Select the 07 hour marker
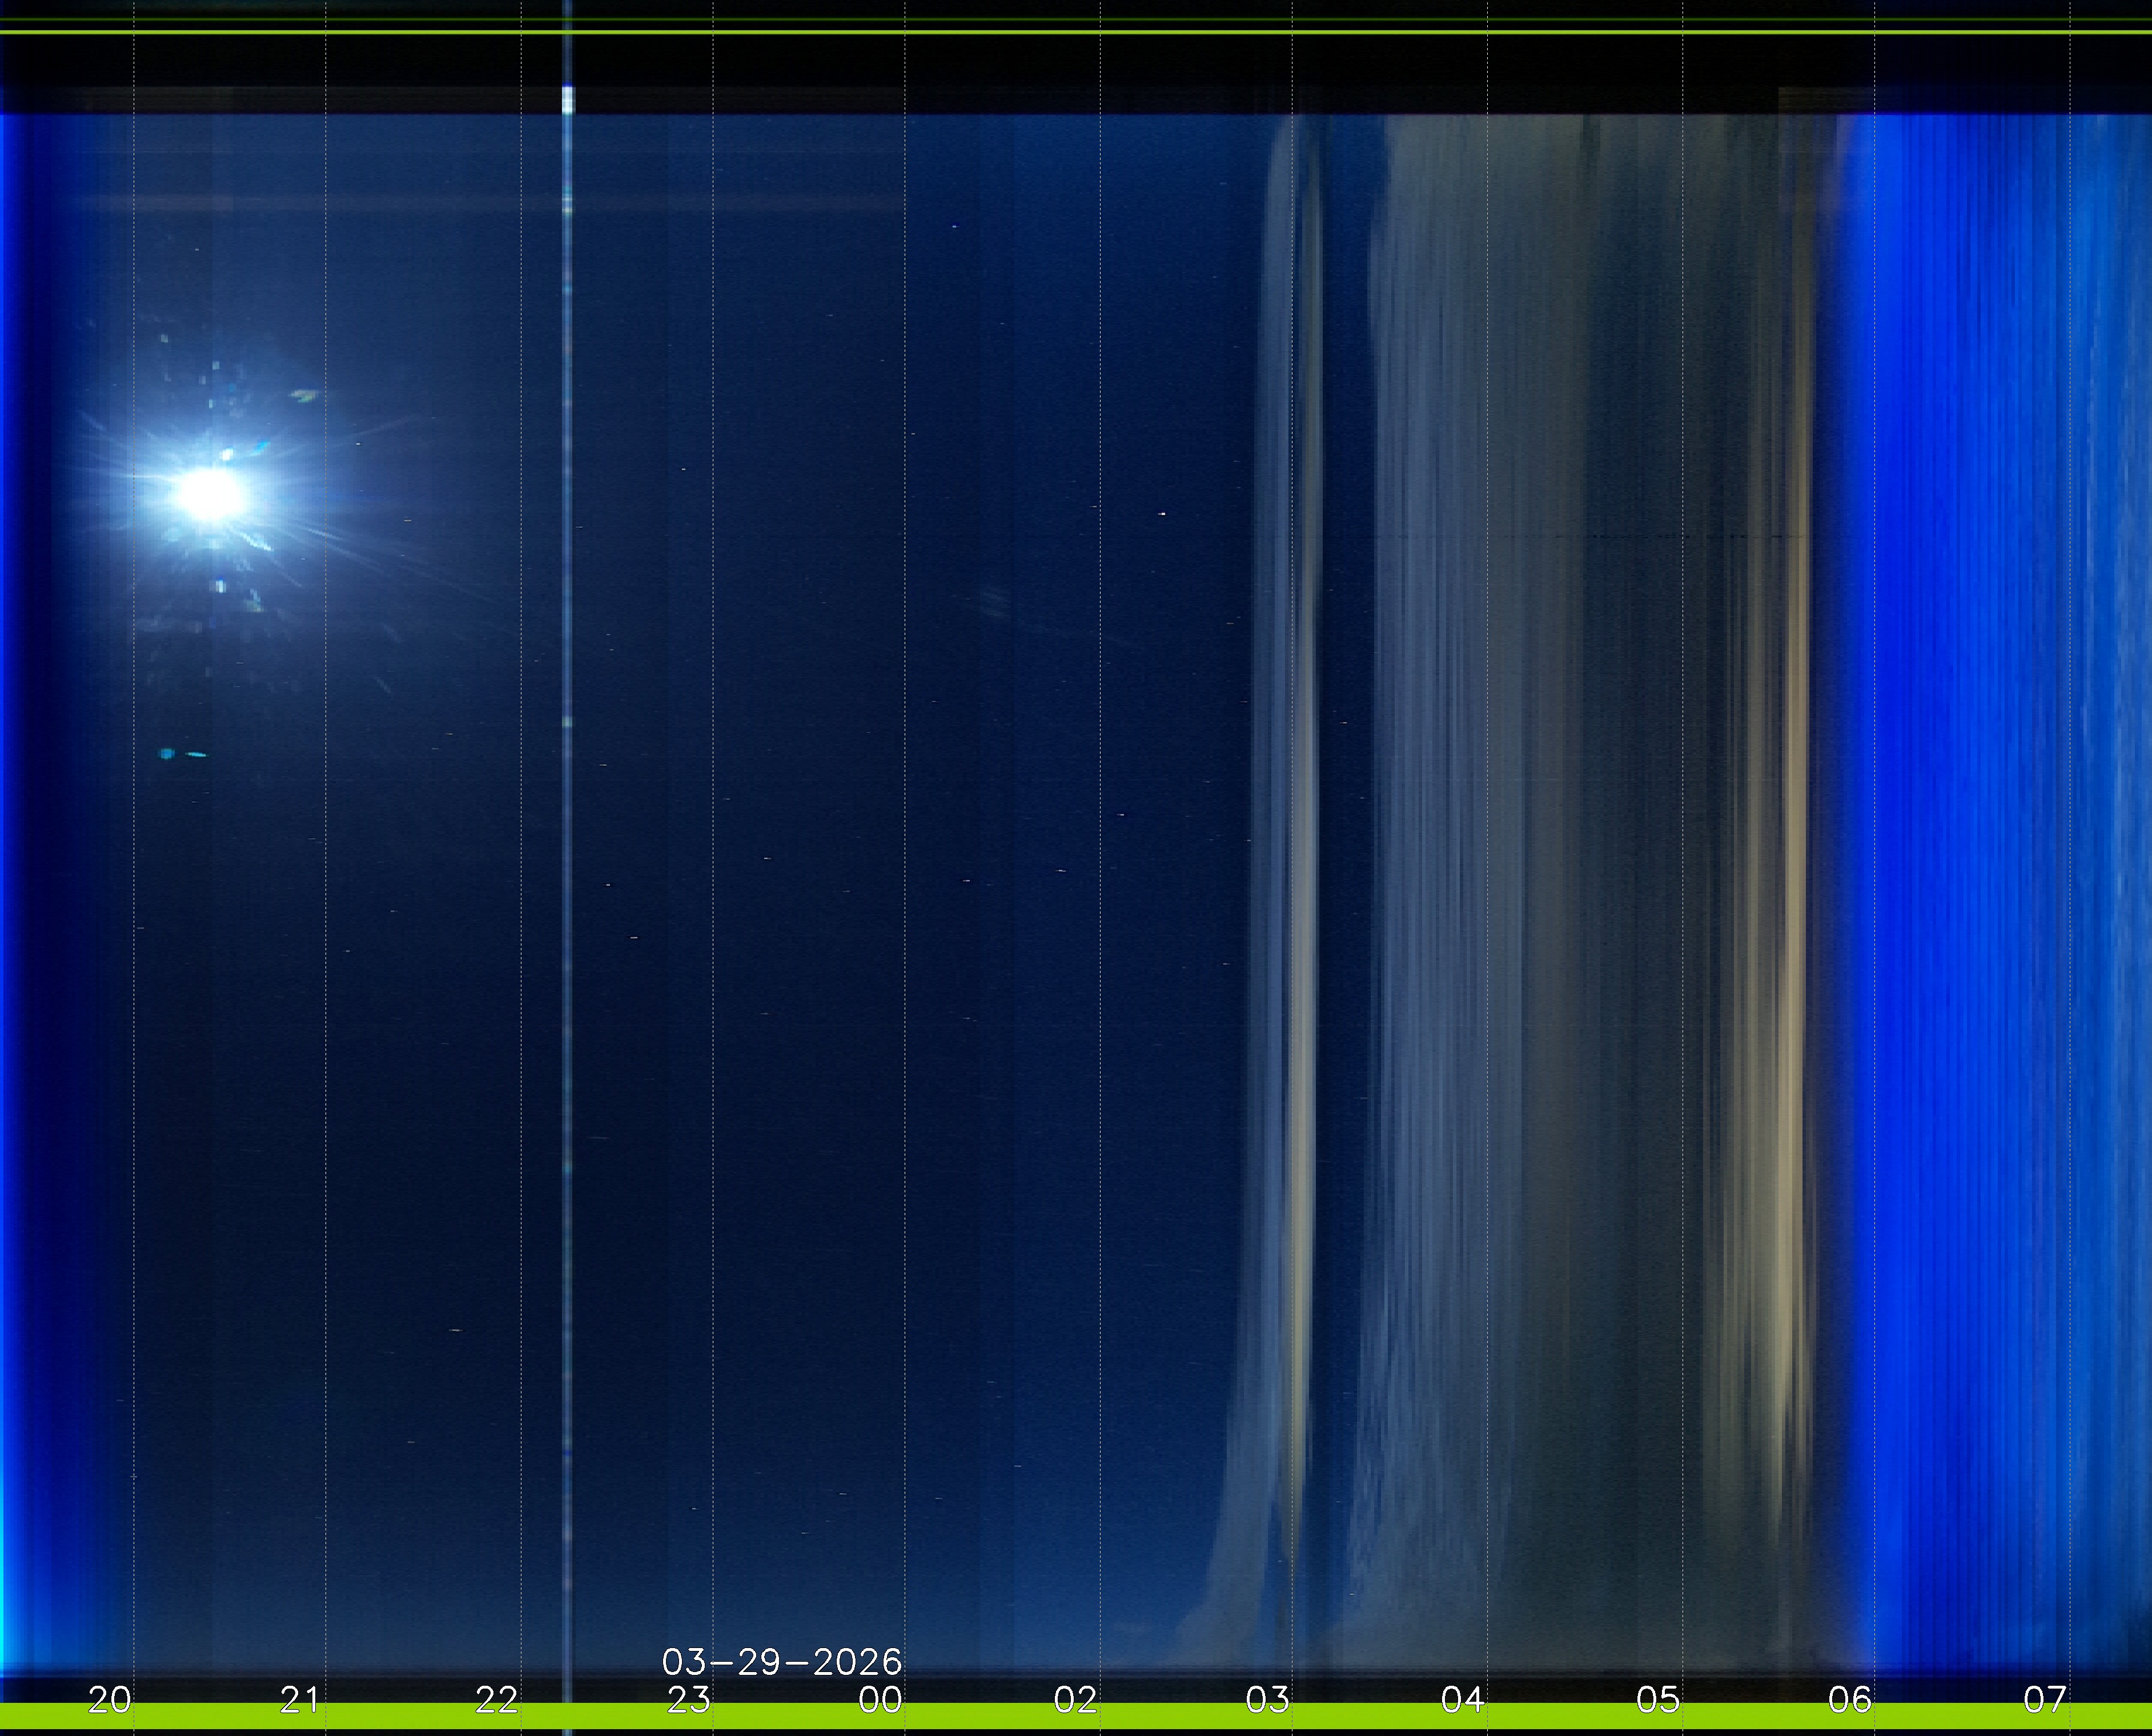 click(2045, 1699)
